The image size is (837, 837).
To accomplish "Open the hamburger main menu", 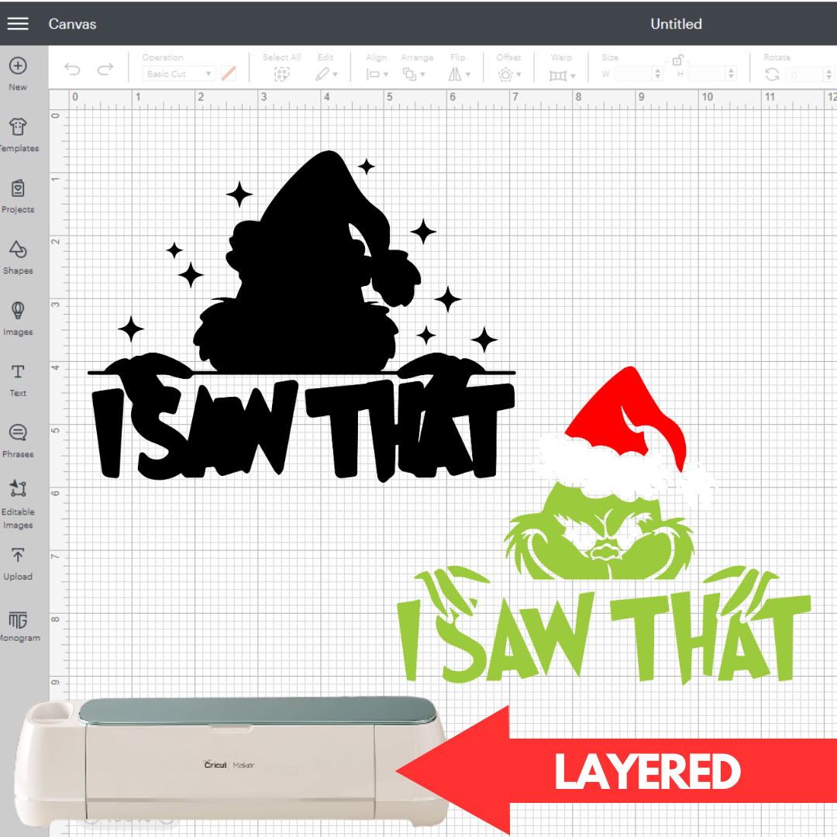I will click(x=18, y=23).
